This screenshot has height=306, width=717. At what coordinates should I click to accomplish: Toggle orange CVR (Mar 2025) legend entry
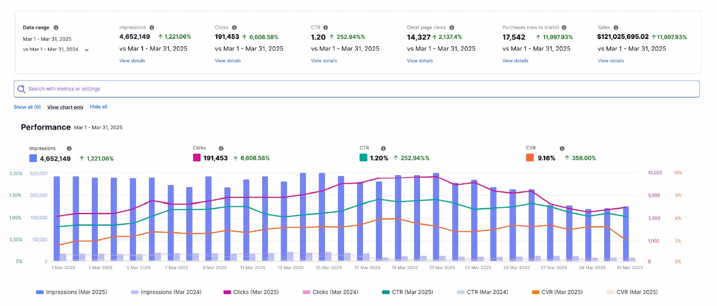tap(557, 292)
